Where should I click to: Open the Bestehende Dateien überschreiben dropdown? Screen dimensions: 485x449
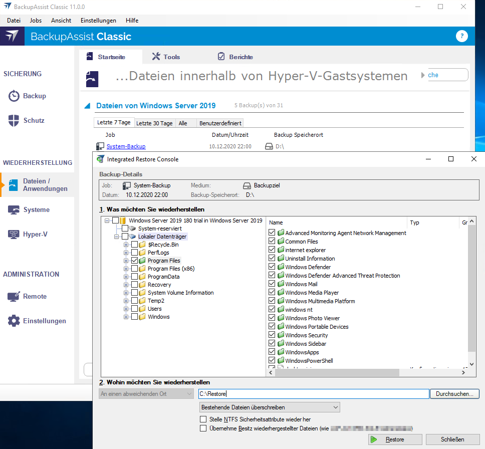[x=270, y=407]
